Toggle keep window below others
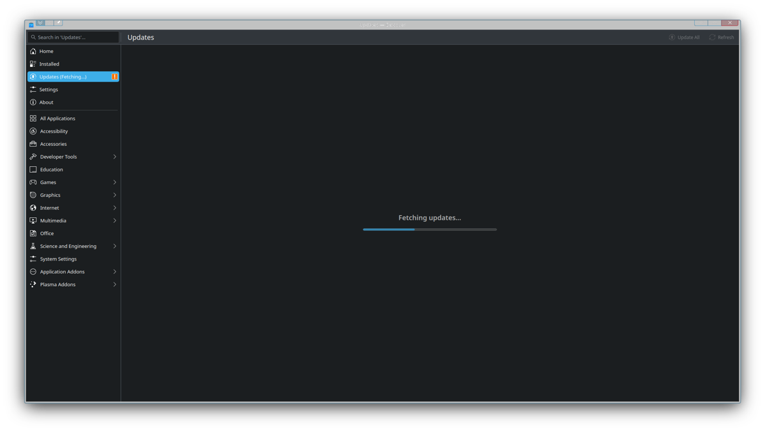765x432 pixels. click(40, 22)
